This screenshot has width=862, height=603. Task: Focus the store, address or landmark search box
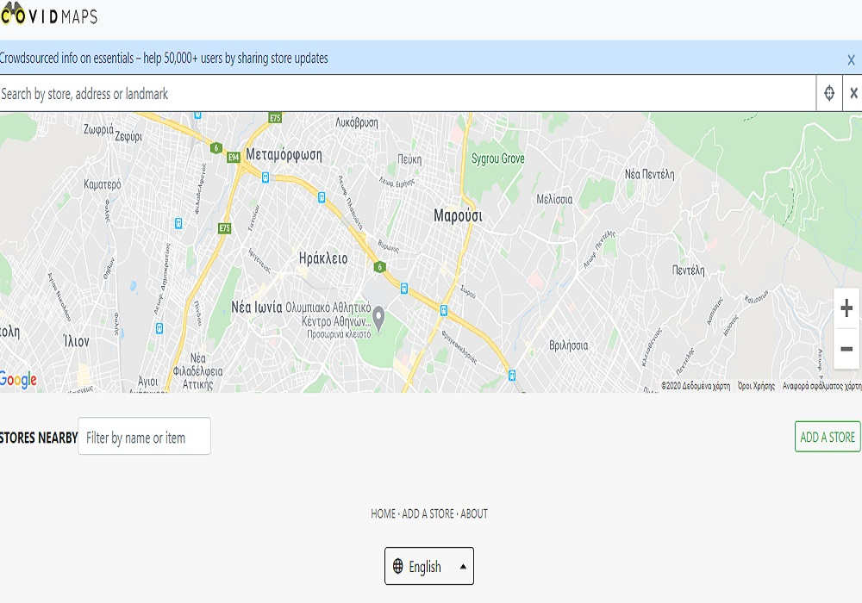(x=408, y=94)
